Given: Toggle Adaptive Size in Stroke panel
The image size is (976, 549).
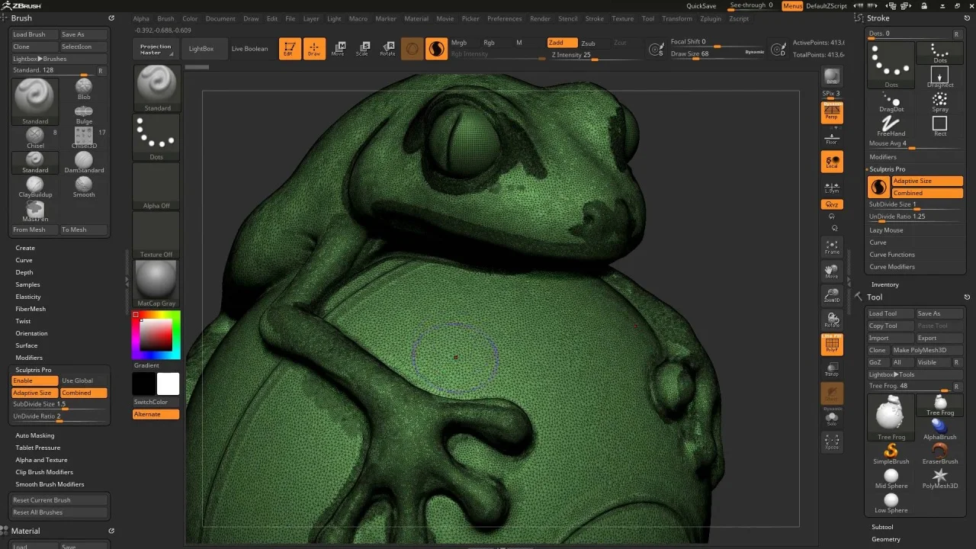Looking at the screenshot, I should tap(927, 181).
